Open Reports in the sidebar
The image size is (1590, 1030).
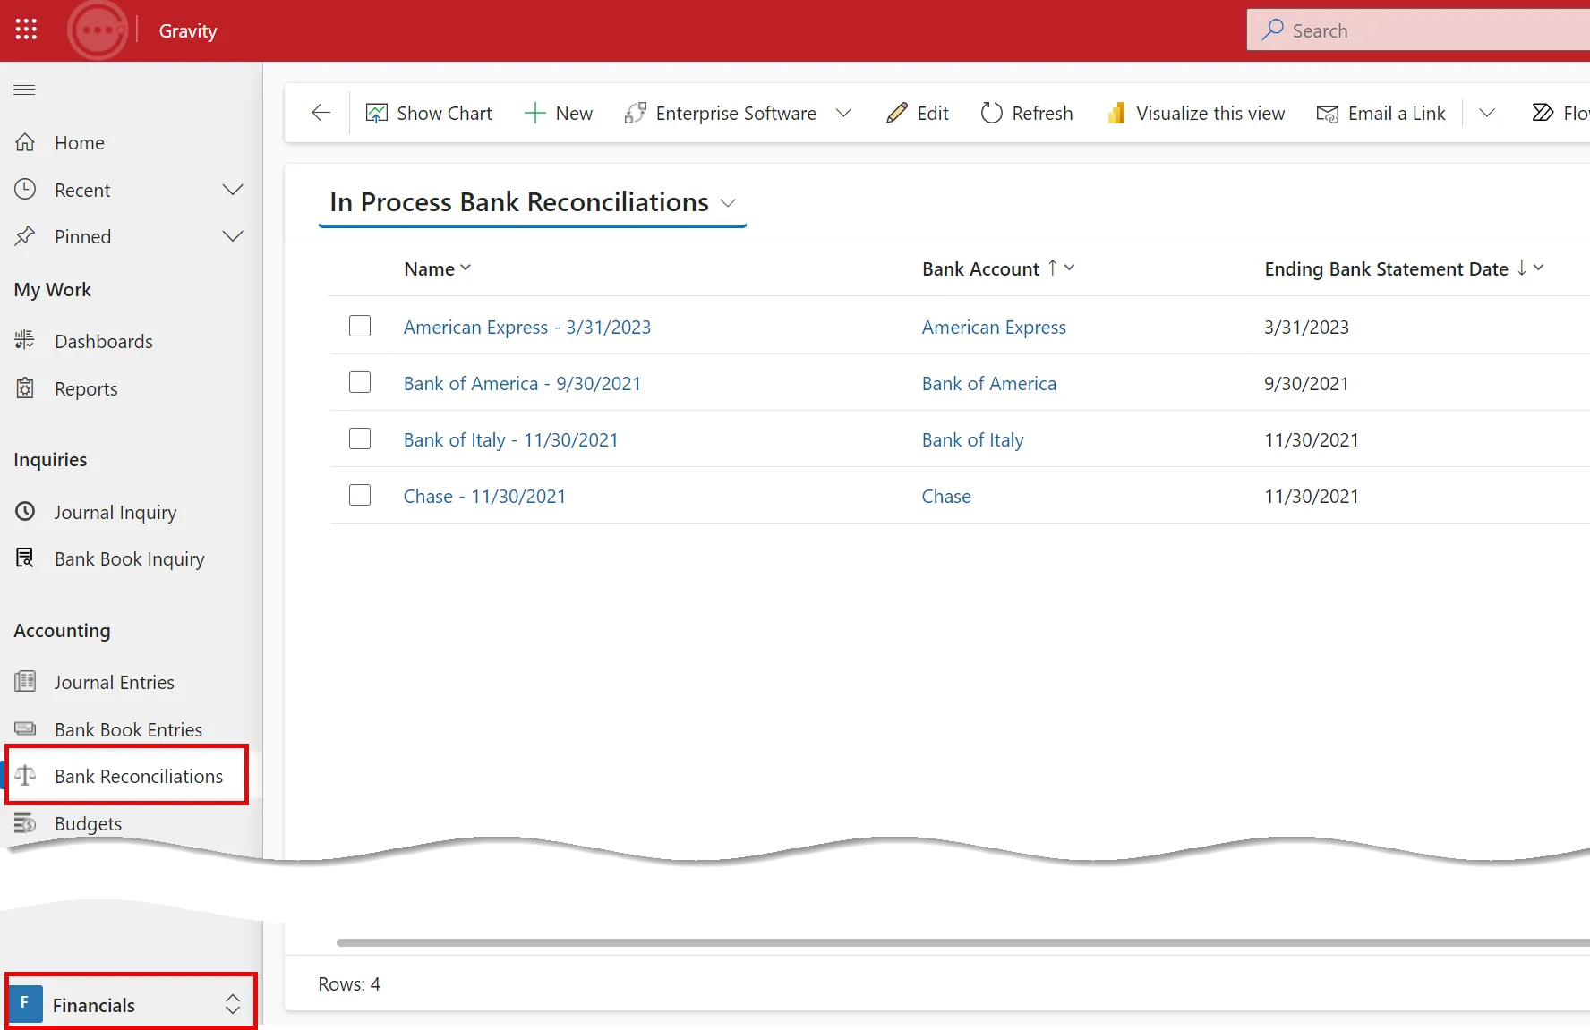click(x=86, y=388)
